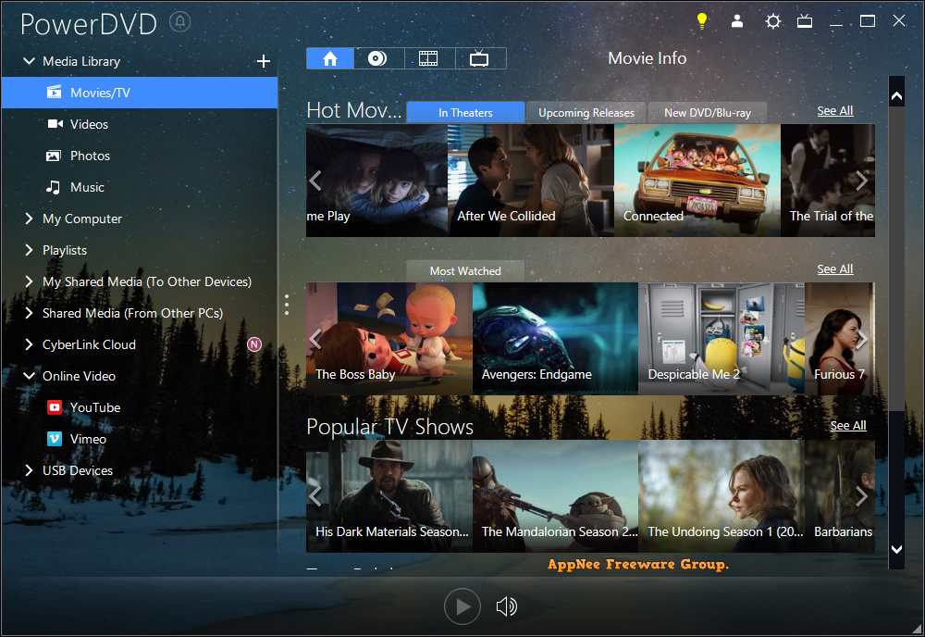
Task: Select the Most Watched tab
Action: (465, 271)
